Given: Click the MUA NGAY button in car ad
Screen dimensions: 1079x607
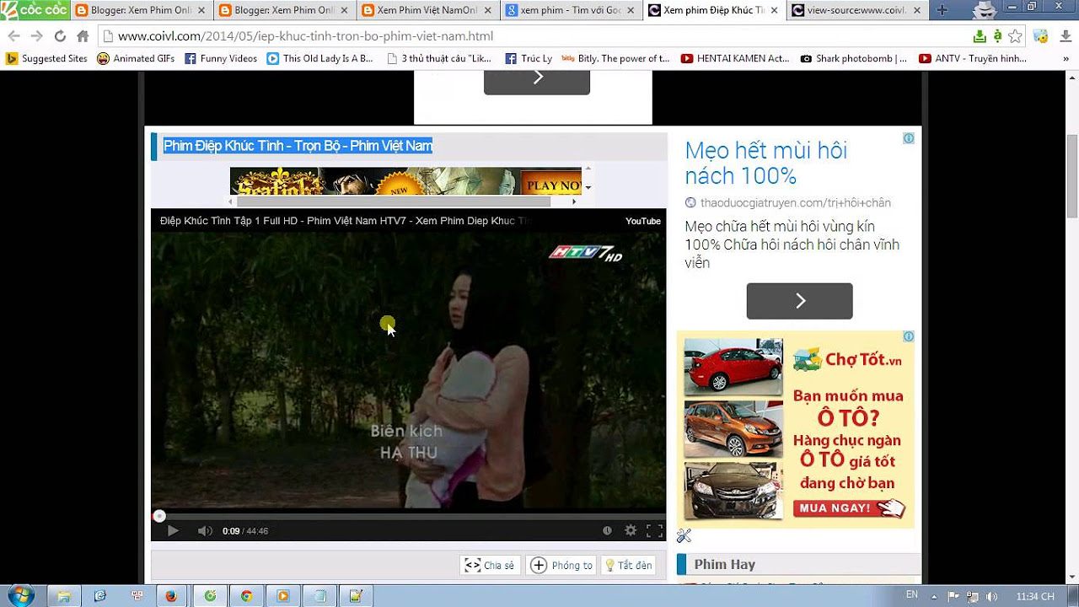Looking at the screenshot, I should click(848, 508).
